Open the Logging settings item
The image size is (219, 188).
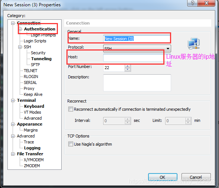pos(32,148)
